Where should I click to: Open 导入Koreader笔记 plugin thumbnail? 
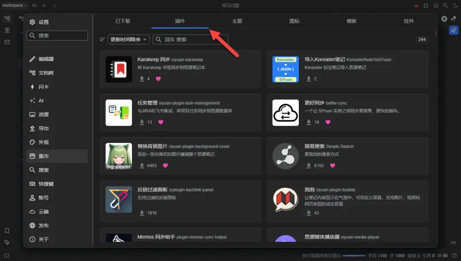click(x=286, y=69)
